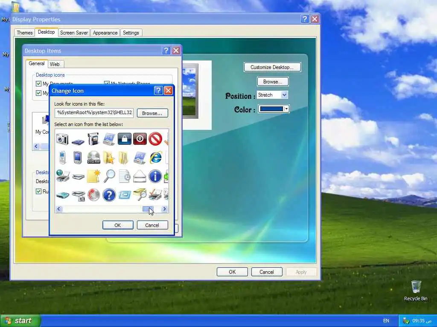Toggle the second My... checkbox under Desktop icons
Image resolution: width=437 pixels, height=327 pixels.
point(38,93)
